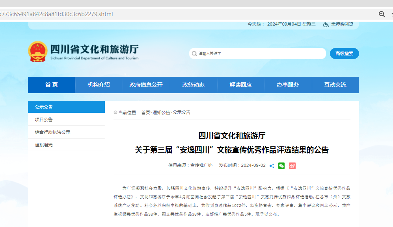Select 项目公告 in the sidebar
This screenshot has height=227, width=393.
click(x=44, y=120)
